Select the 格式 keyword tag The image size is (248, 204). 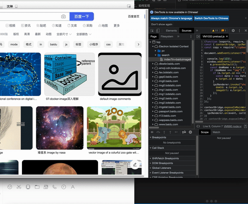pos(29,45)
